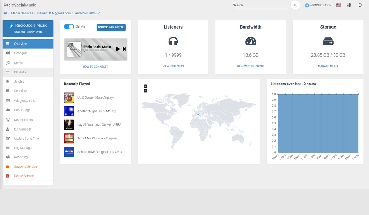This screenshot has width=369, height=215.
Task: Zoom out on the world map
Action: pos(145,91)
